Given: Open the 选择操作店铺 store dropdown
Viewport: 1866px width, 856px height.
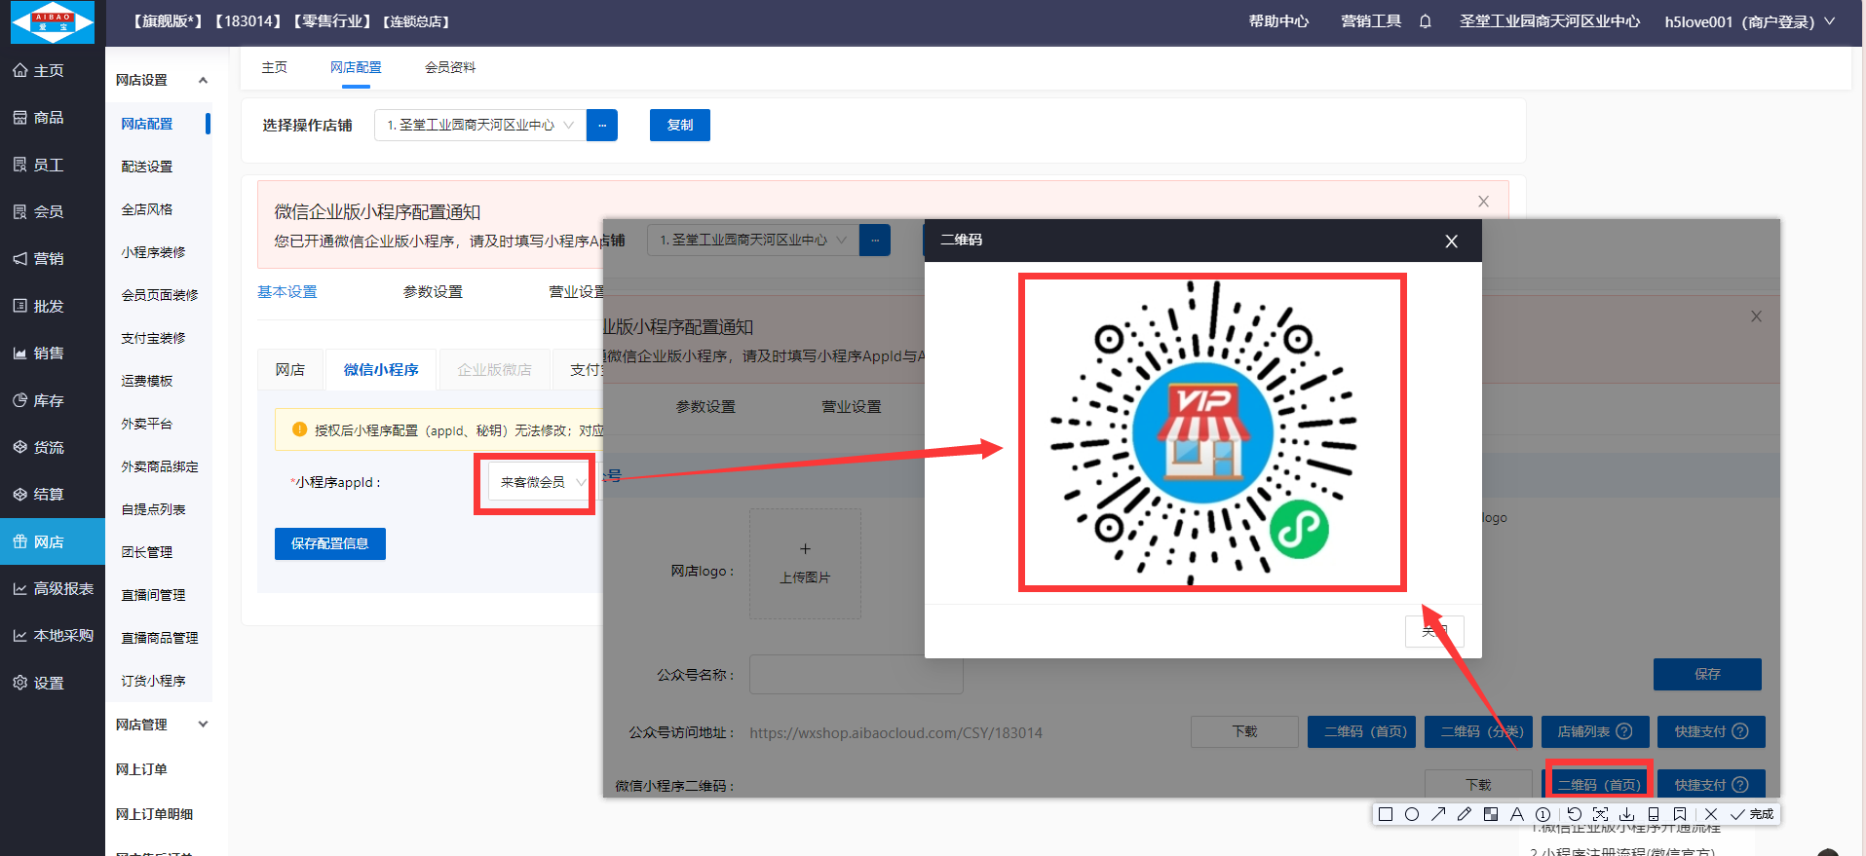Looking at the screenshot, I should coord(480,125).
